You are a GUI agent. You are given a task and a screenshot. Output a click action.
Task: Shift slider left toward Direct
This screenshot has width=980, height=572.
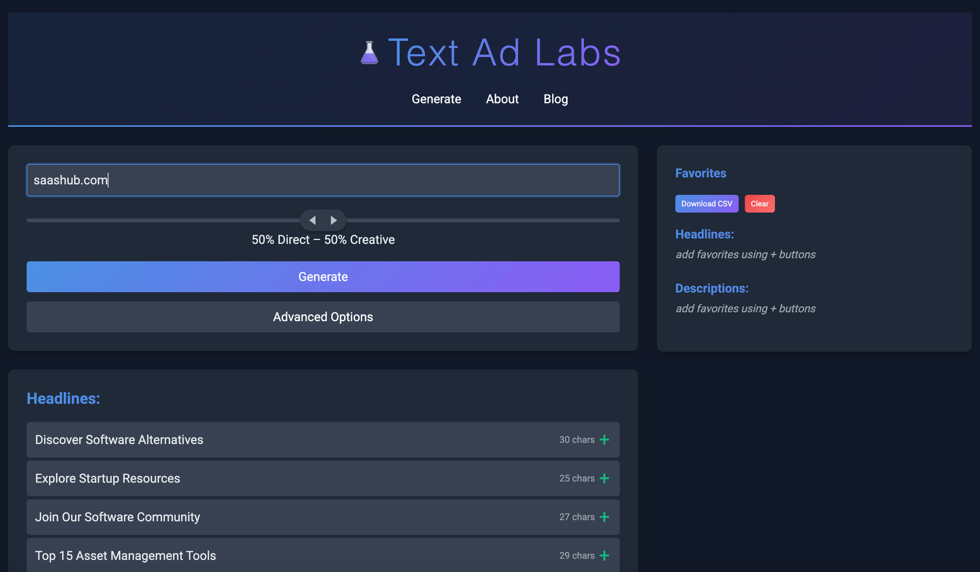tap(312, 220)
